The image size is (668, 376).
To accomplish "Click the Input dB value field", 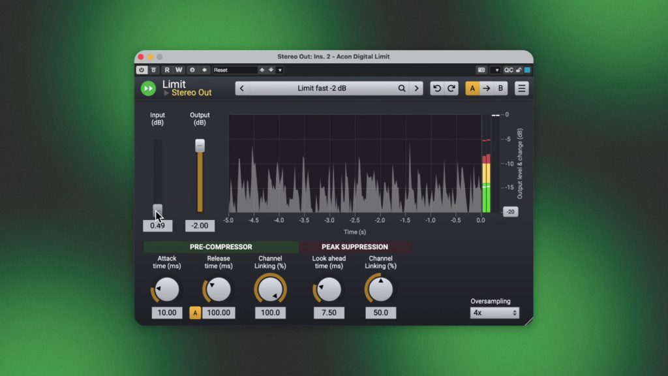I will coord(157,226).
